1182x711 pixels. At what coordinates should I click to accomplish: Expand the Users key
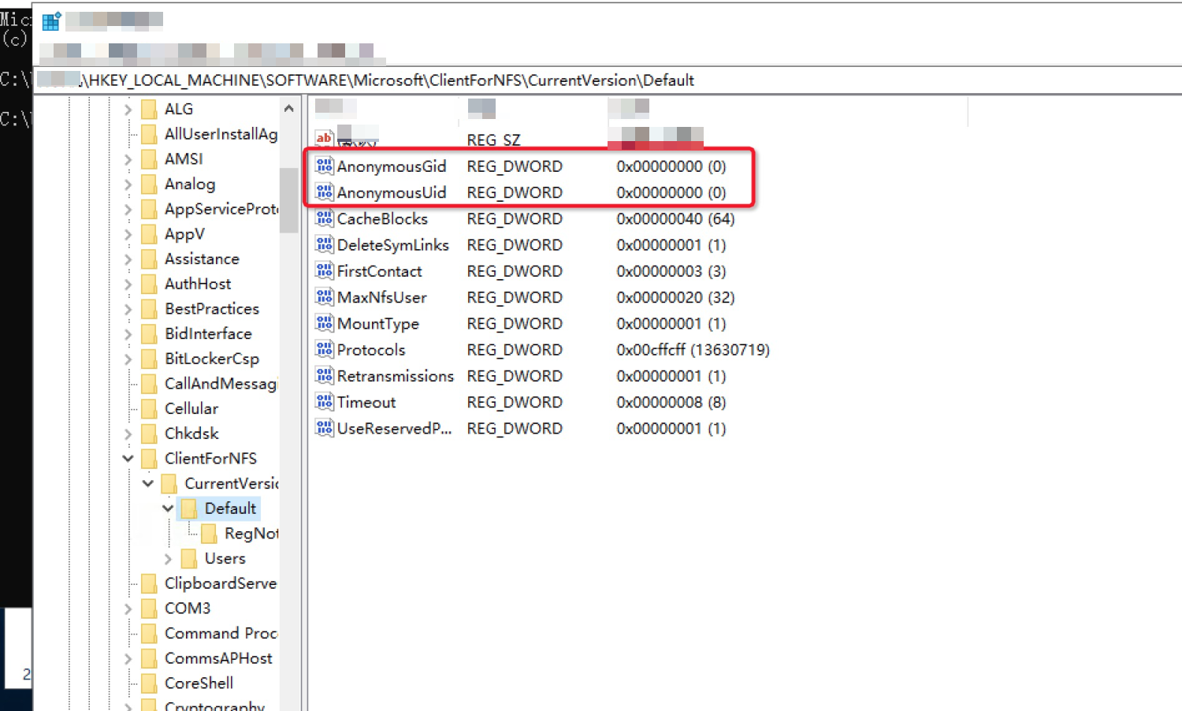click(168, 559)
